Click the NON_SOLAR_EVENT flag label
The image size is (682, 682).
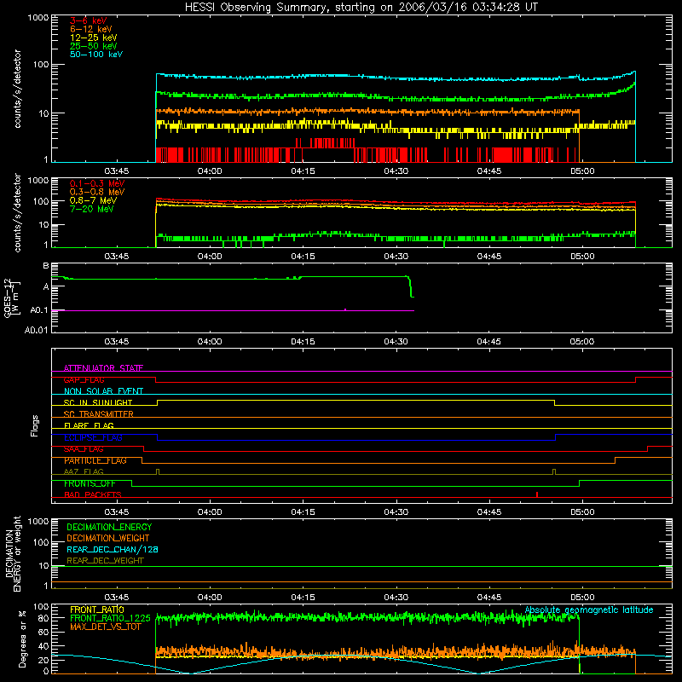pyautogui.click(x=103, y=391)
